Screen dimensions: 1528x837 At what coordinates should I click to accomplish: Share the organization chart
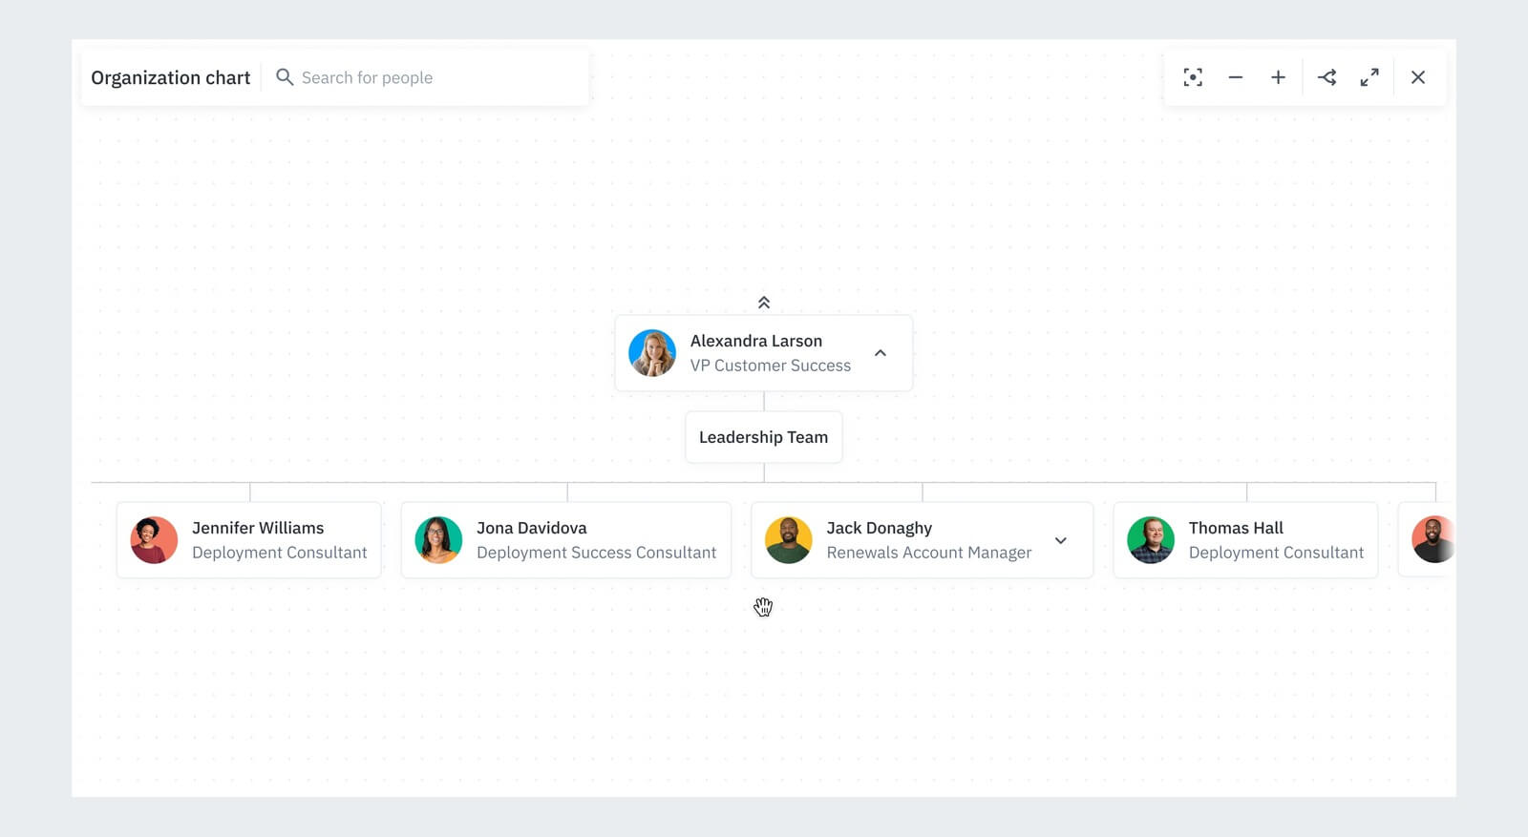coord(1327,76)
